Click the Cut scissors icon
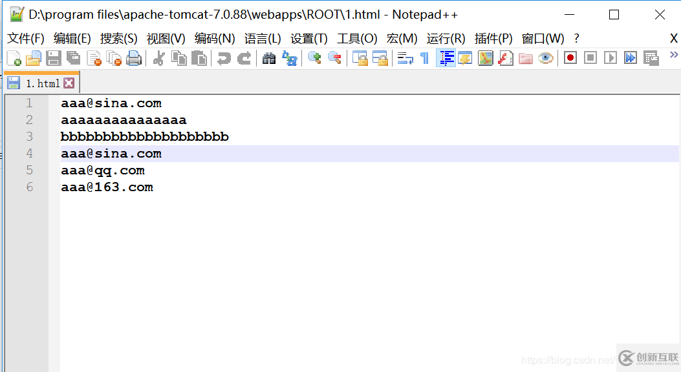The height and width of the screenshot is (372, 681). click(159, 57)
